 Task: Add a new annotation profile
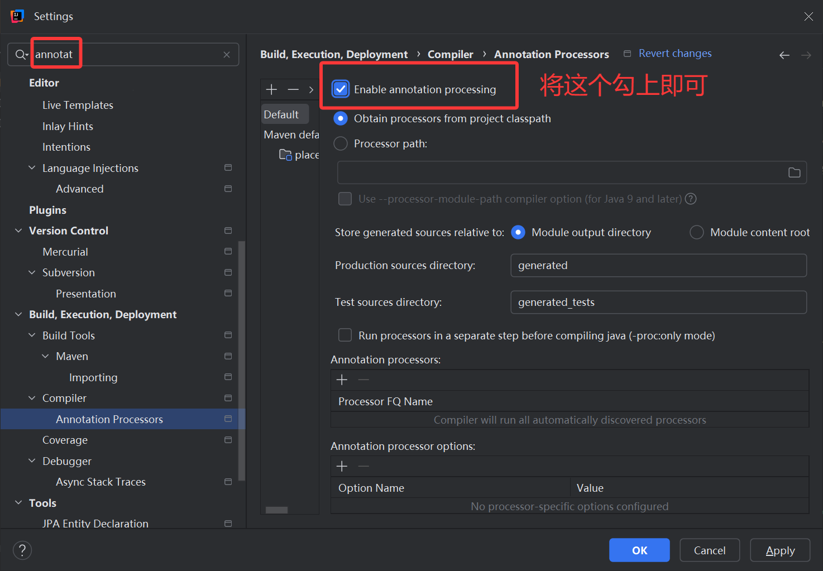(x=271, y=89)
